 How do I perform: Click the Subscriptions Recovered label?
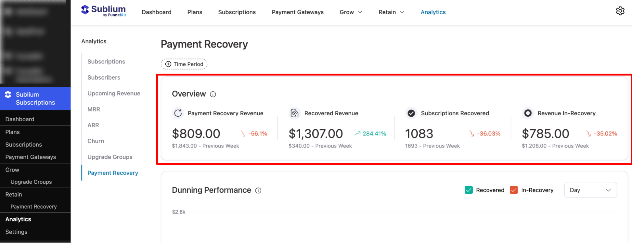[455, 113]
